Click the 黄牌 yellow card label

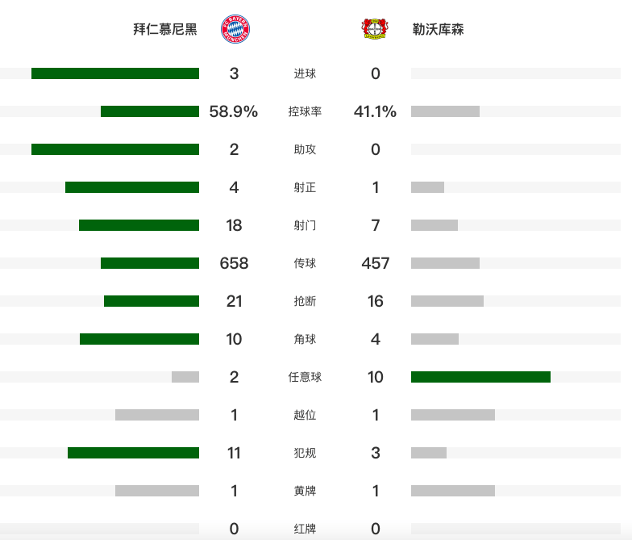point(305,491)
